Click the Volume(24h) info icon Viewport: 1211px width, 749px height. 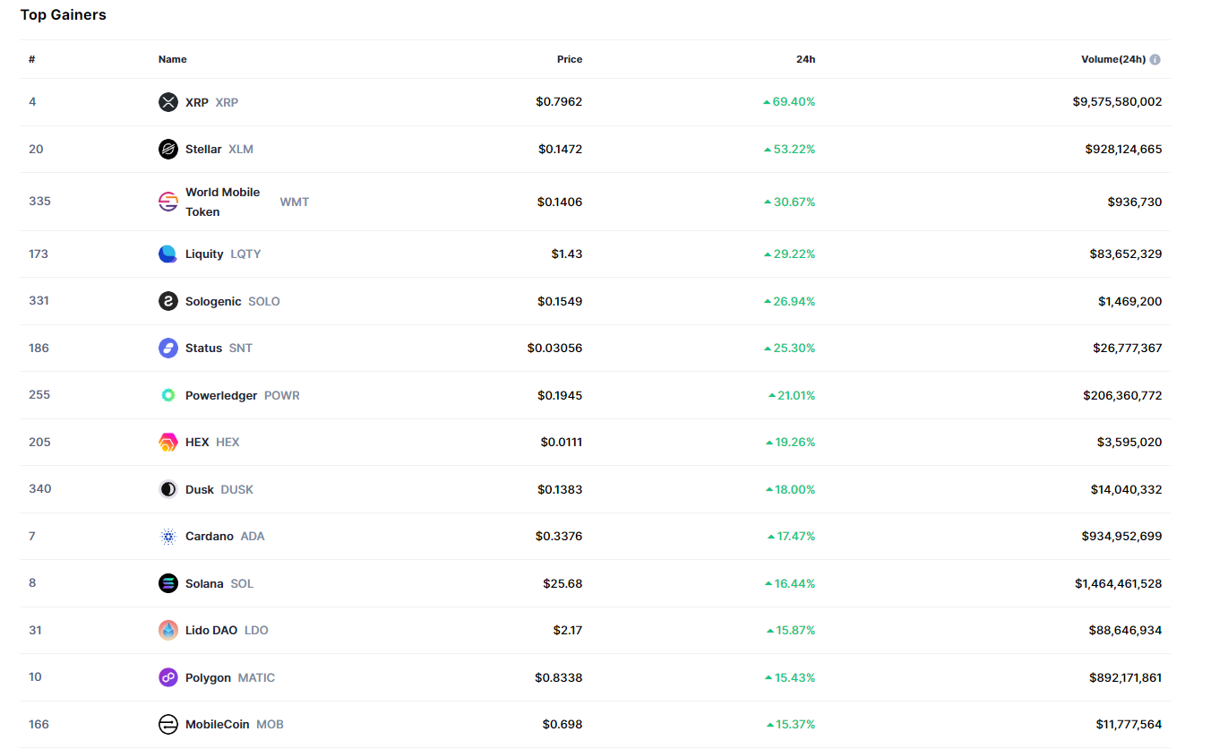coord(1155,60)
